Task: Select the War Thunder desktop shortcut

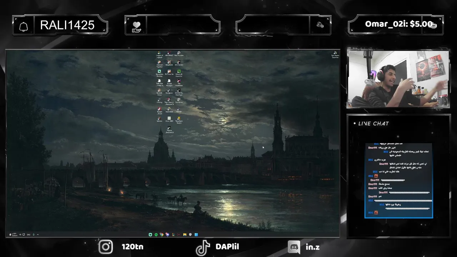Action: pyautogui.click(x=179, y=54)
